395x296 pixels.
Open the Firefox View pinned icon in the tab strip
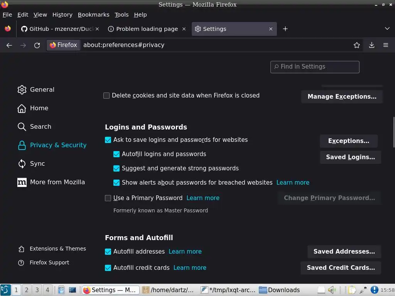8,29
